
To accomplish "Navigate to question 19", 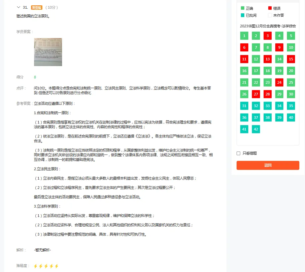I will pyautogui.click(x=279, y=71).
